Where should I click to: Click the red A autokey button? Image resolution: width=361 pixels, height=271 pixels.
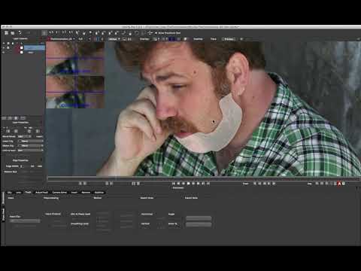(x=339, y=184)
